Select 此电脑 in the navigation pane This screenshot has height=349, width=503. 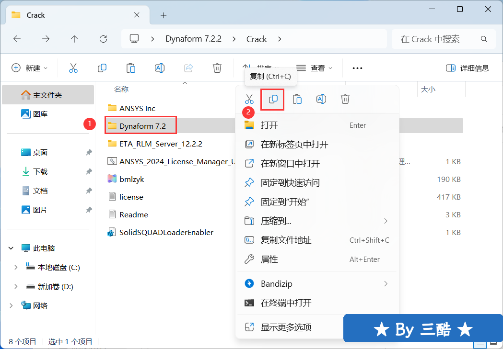pyautogui.click(x=44, y=248)
